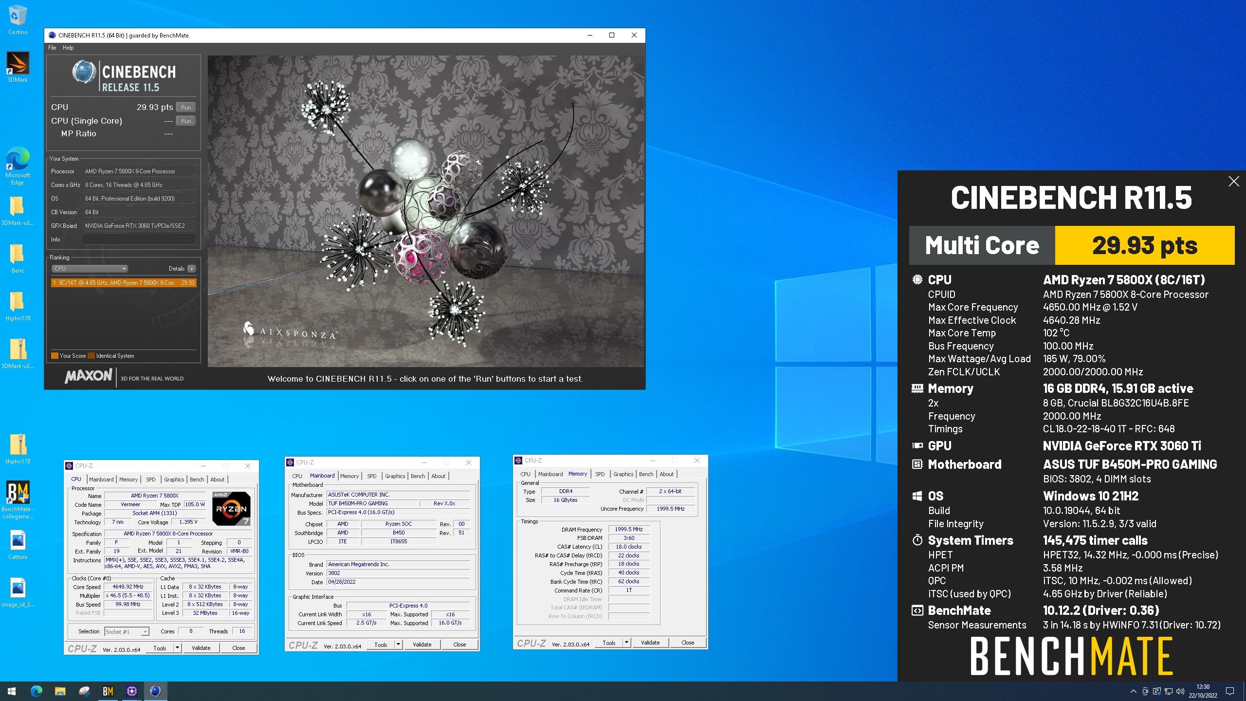
Task: Open the Windows Start menu
Action: click(12, 691)
